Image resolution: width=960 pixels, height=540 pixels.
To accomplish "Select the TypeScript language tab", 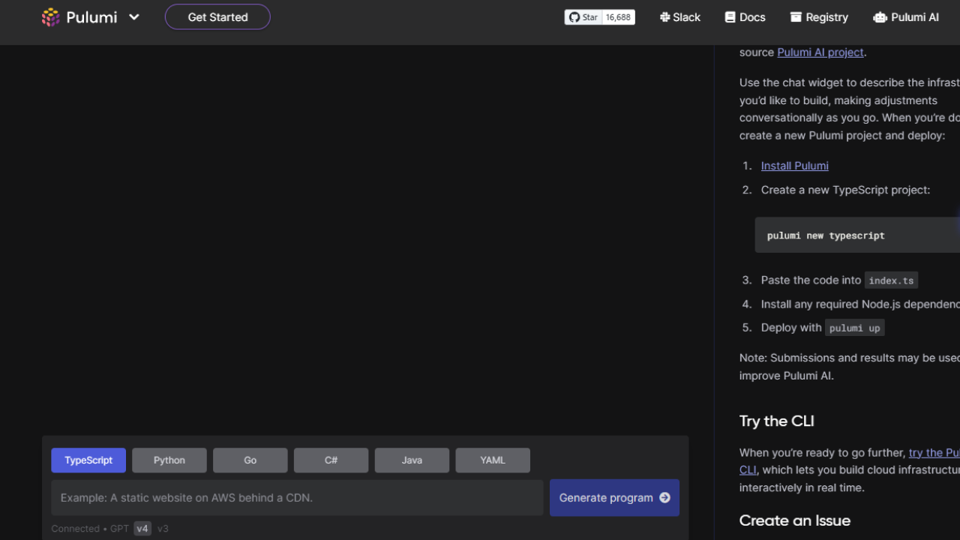I will point(88,460).
